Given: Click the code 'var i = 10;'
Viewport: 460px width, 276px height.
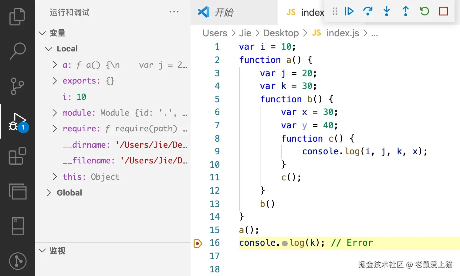Looking at the screenshot, I should pos(267,47).
